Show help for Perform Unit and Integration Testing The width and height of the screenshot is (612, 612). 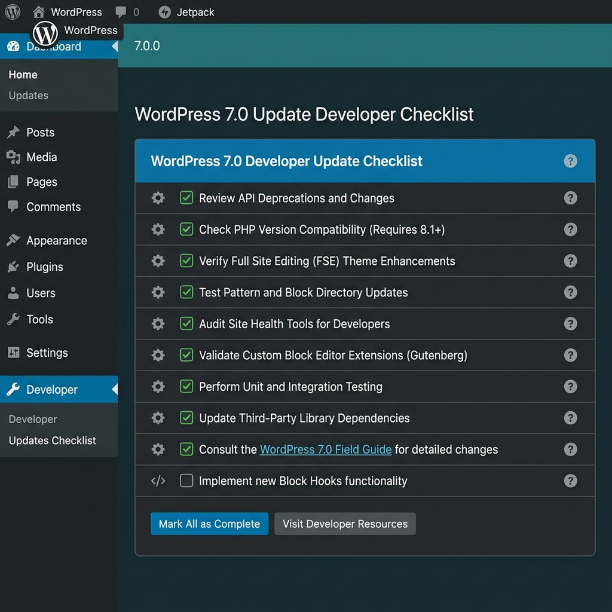[x=570, y=387]
